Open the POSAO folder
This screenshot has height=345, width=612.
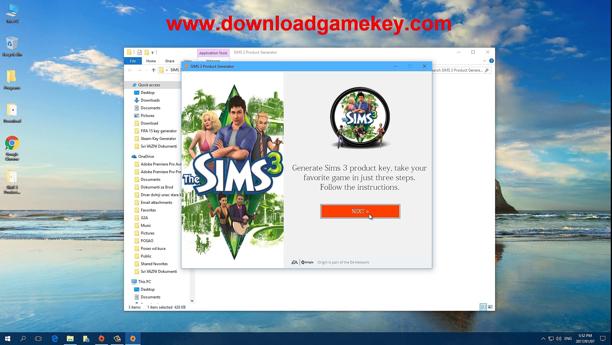(147, 241)
